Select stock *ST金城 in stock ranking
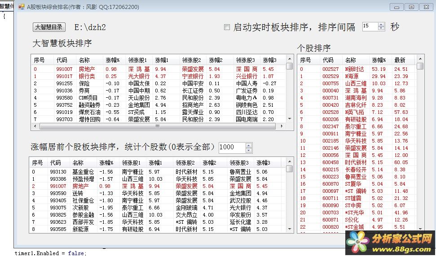This screenshot has height=256, width=436. (357, 227)
